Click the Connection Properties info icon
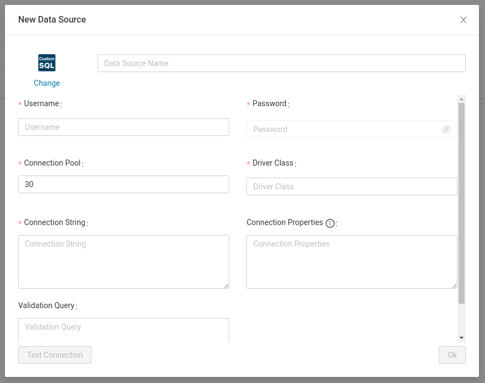Screen dimensions: 485x383 pyautogui.click(x=330, y=223)
